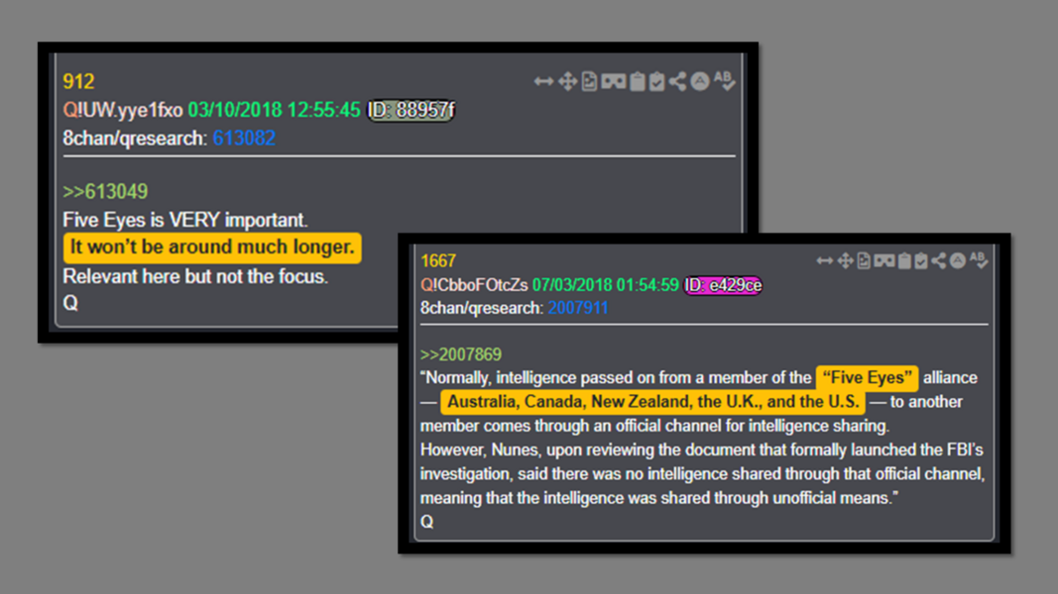Follow the reply reference >>2007869
Screen dimensions: 1058x594
(x=461, y=354)
